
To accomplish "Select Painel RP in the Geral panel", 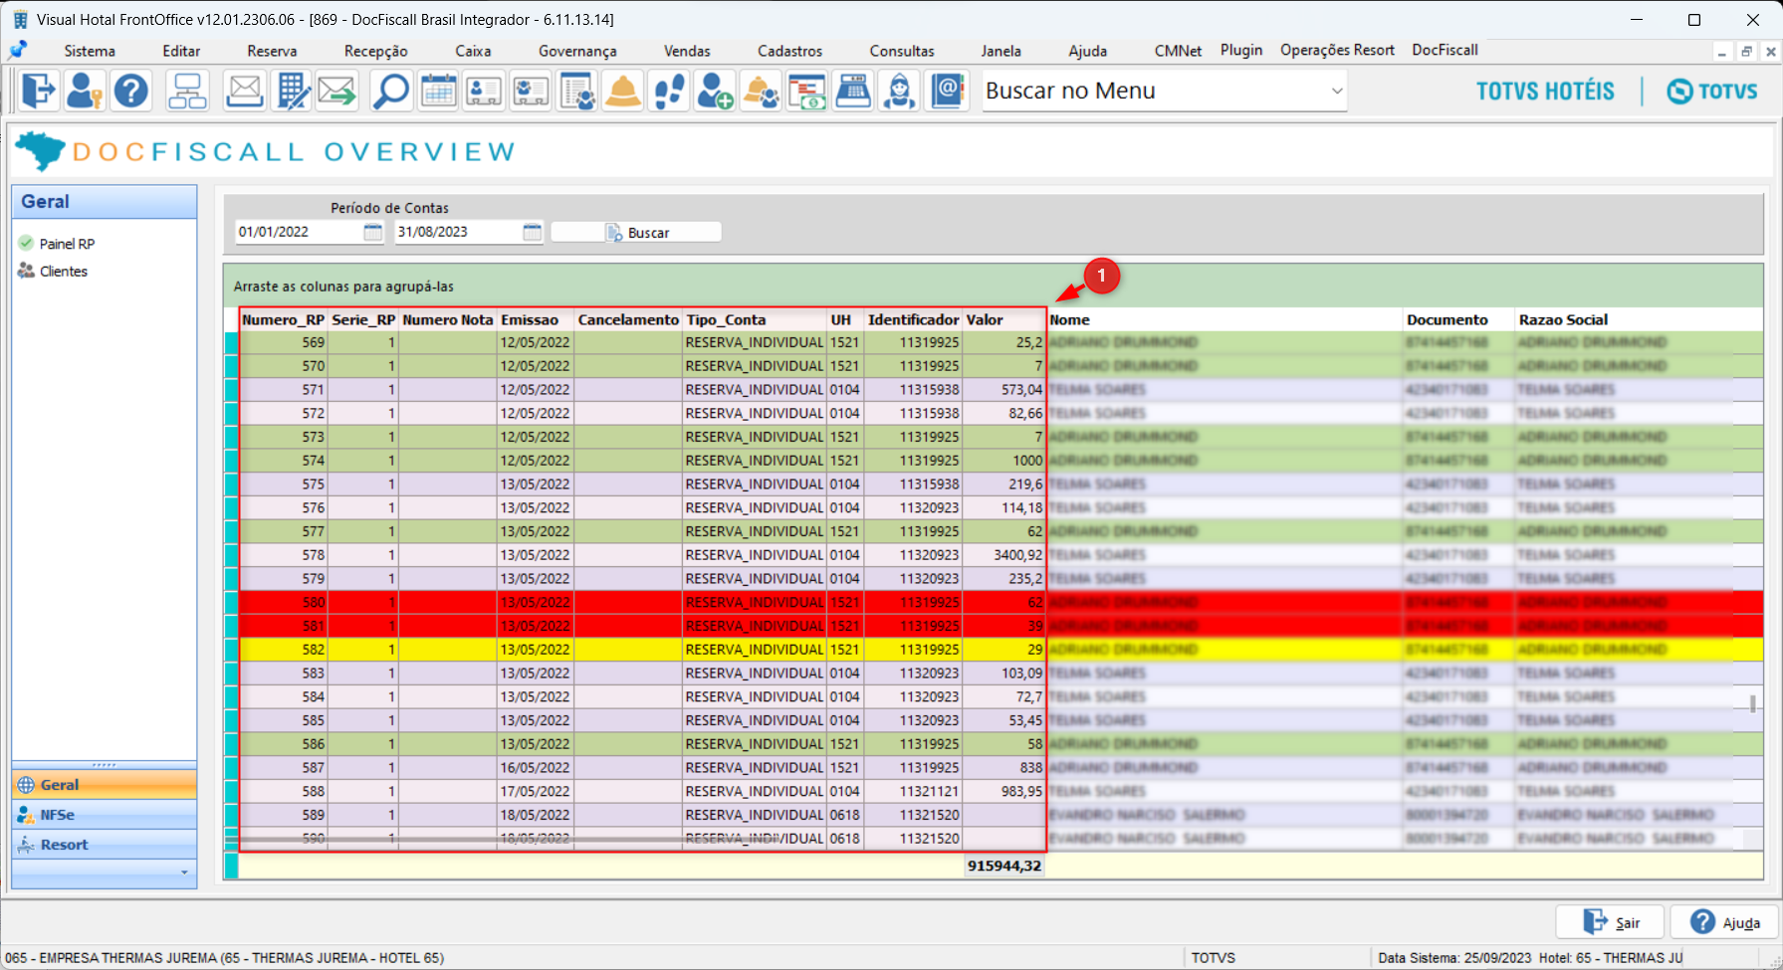I will [x=67, y=244].
